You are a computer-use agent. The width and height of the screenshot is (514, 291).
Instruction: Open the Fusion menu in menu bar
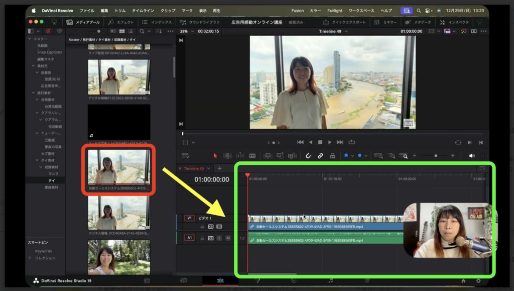(297, 11)
